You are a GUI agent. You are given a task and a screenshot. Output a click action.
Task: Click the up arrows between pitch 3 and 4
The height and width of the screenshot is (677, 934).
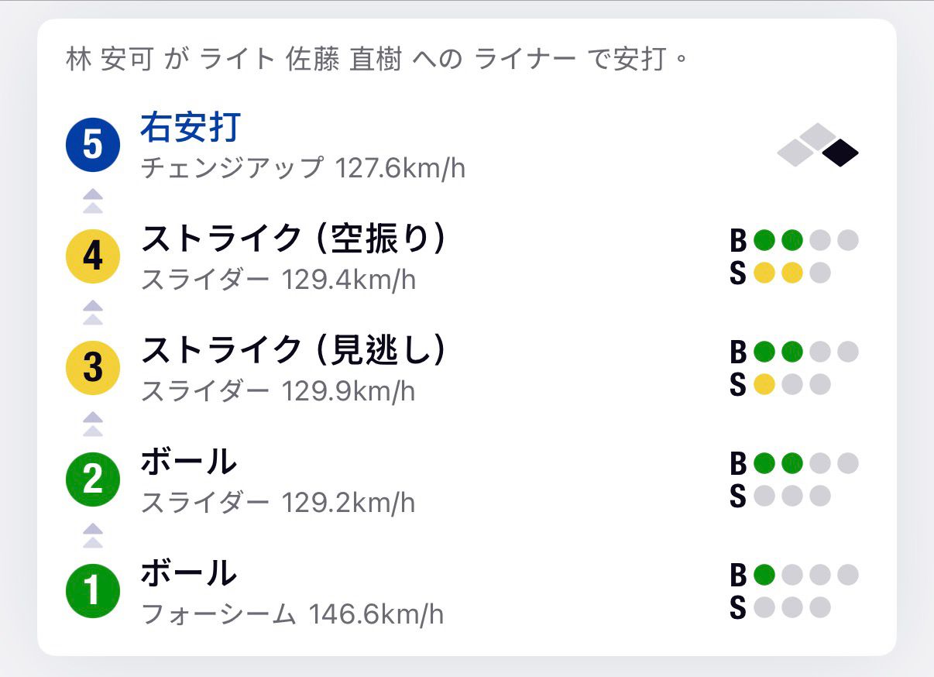93,312
